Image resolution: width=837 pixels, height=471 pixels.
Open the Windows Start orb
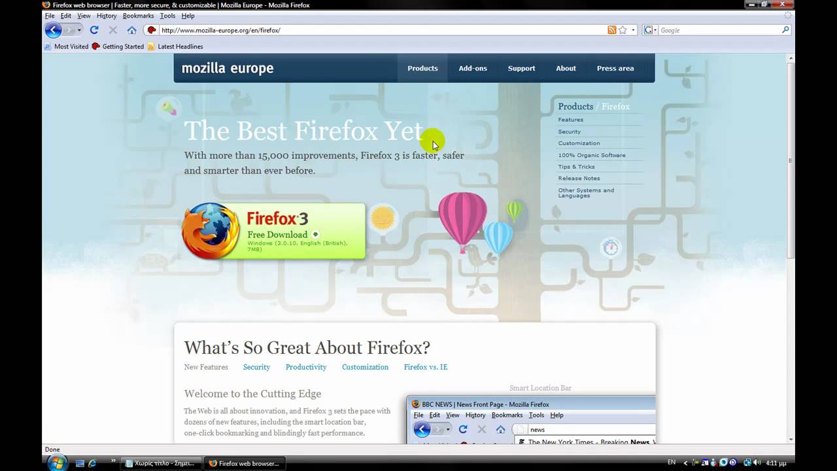pyautogui.click(x=57, y=462)
